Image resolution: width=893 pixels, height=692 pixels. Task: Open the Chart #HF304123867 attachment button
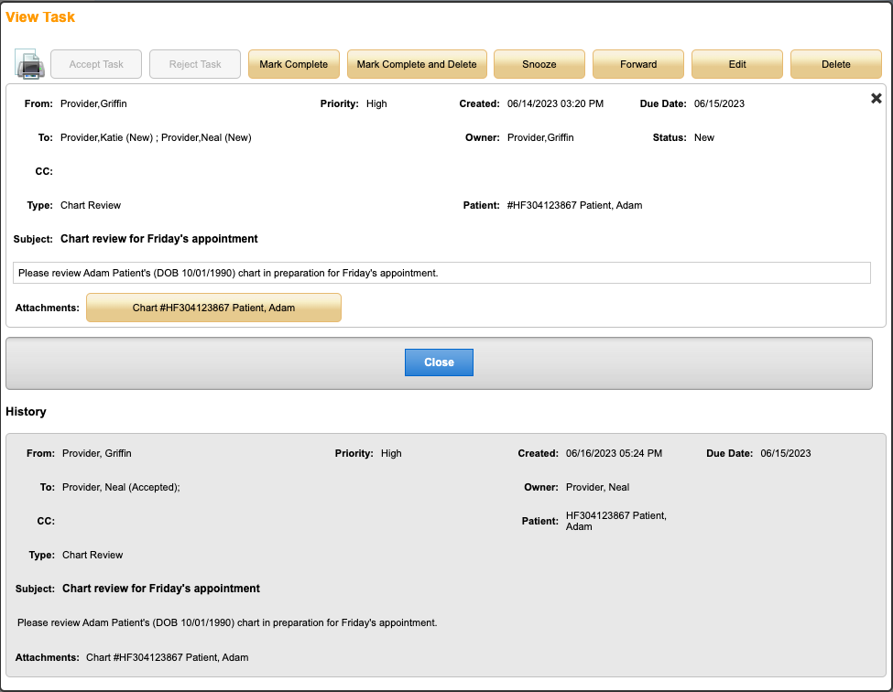(213, 308)
